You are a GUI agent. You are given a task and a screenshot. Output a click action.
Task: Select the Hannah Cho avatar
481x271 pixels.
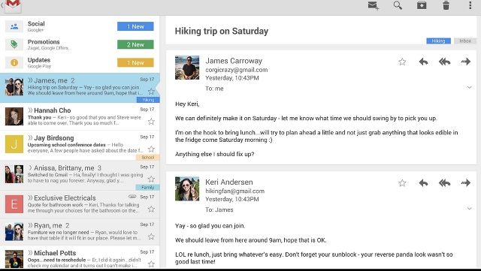(14, 116)
